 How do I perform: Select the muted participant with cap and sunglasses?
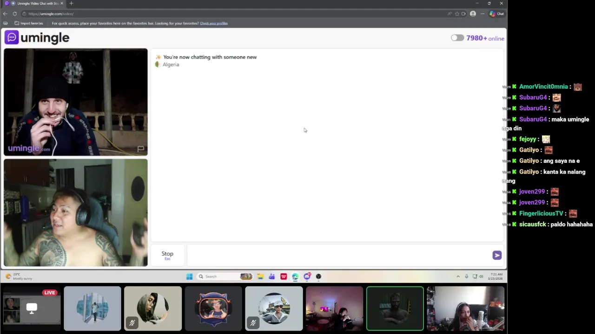[x=274, y=308]
